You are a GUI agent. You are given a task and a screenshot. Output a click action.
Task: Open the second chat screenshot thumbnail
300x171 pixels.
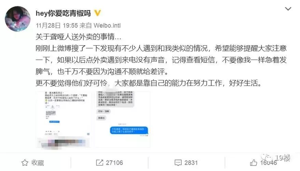pos(122,119)
